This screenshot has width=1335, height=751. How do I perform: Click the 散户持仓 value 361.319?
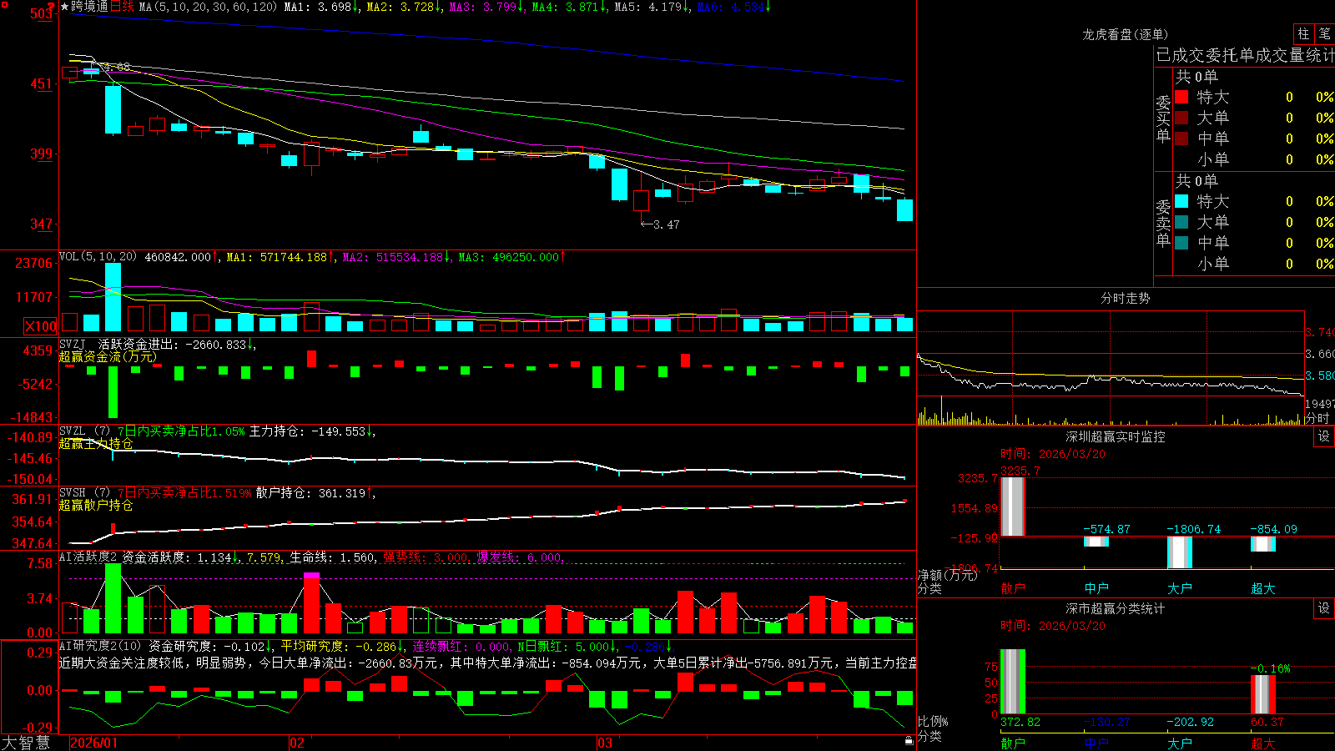pyautogui.click(x=342, y=493)
